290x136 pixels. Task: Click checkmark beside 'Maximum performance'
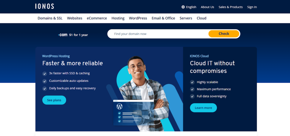click(x=192, y=89)
